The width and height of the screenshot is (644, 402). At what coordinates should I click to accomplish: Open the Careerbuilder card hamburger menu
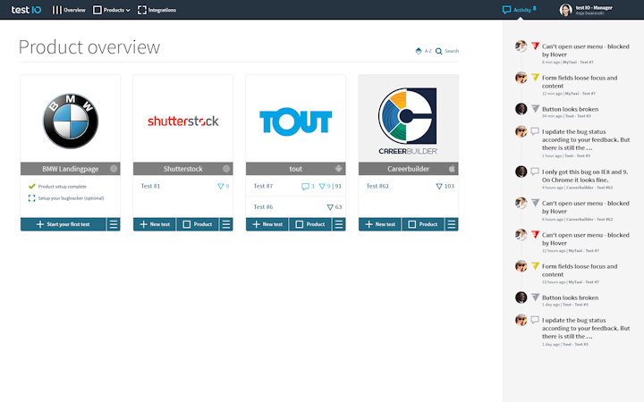(452, 224)
